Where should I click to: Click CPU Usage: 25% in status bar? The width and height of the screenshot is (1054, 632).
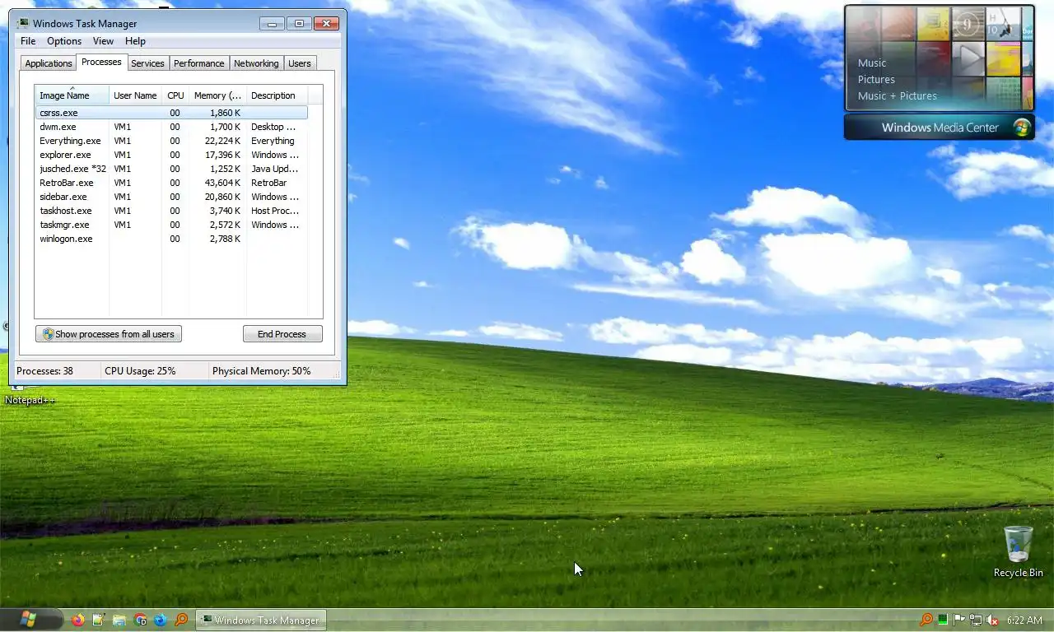pyautogui.click(x=140, y=371)
